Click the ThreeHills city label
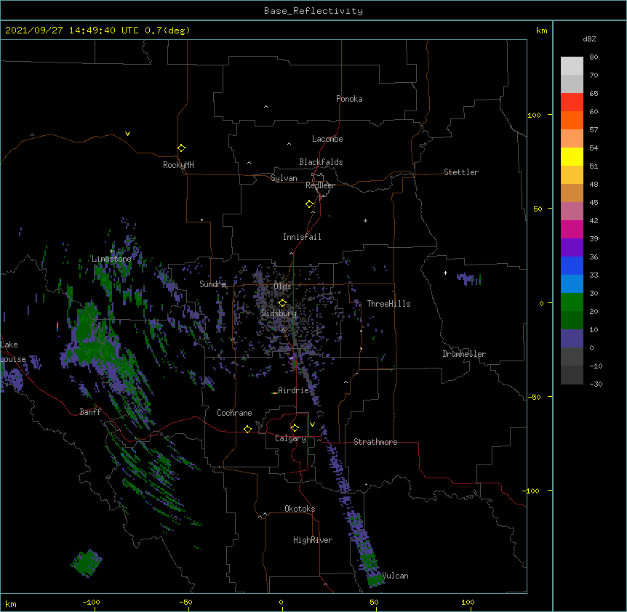Viewport: 627px width, 612px height. click(388, 304)
